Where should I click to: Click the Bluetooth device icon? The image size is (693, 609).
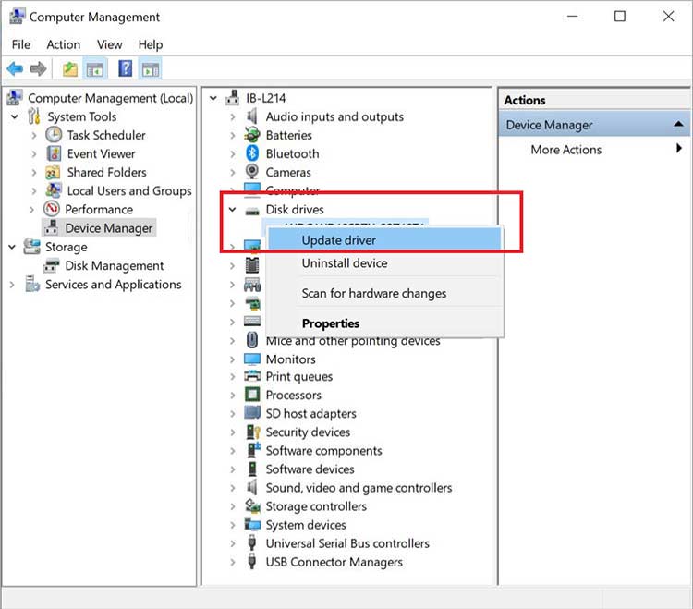(251, 153)
